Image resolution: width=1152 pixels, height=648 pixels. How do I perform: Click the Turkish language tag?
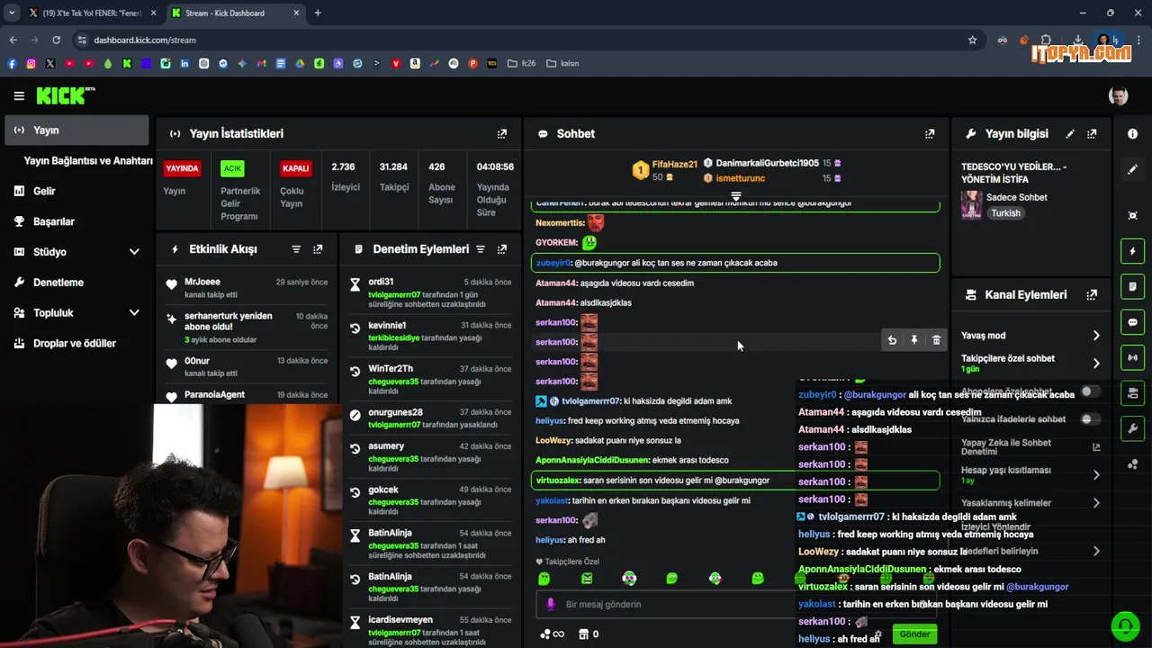tap(1006, 213)
